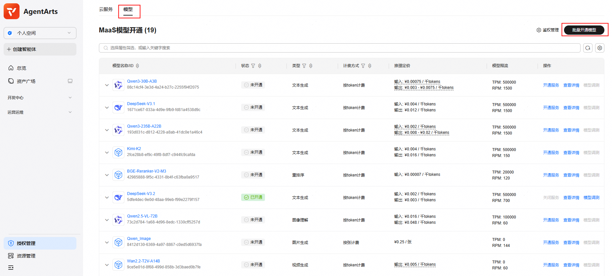Click 查看详情 for DeepSeek-V3.1
The height and width of the screenshot is (276, 612).
pyautogui.click(x=571, y=107)
